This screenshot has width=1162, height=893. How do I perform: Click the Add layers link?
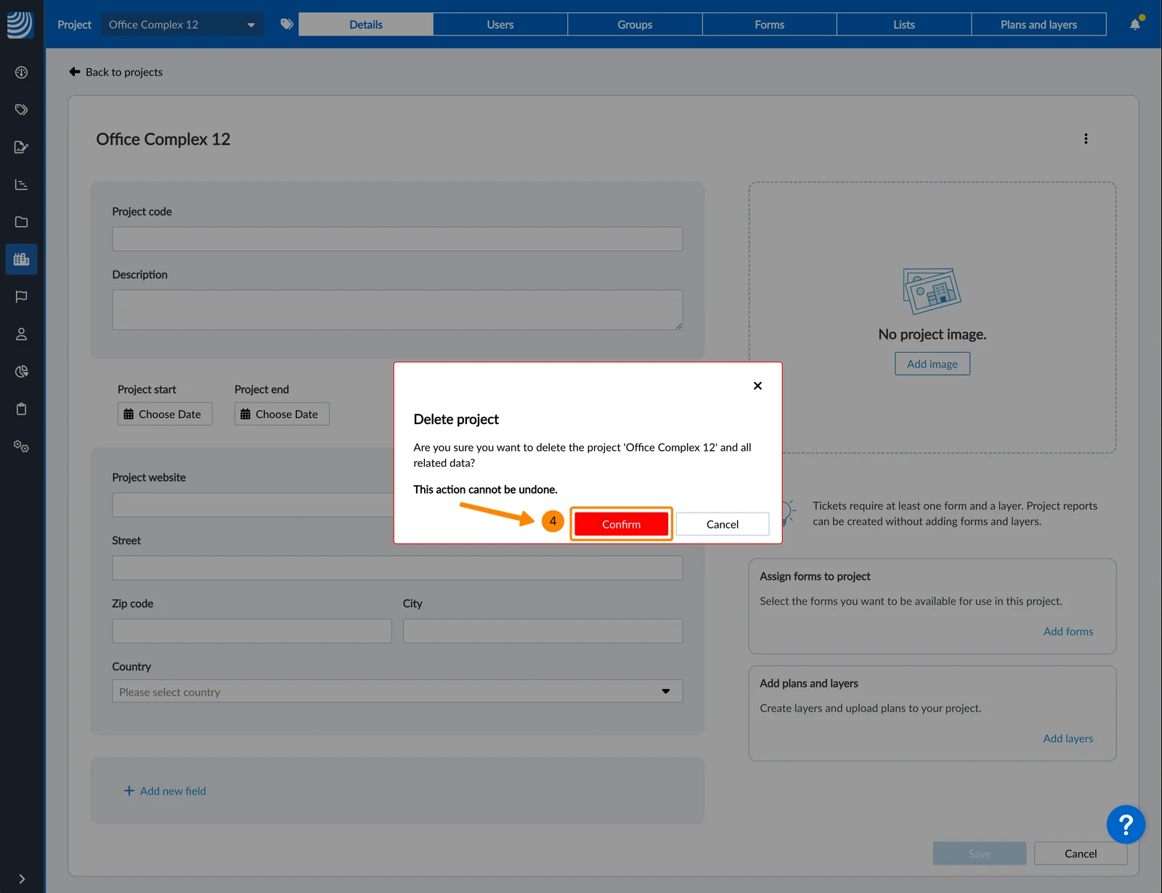click(x=1068, y=738)
